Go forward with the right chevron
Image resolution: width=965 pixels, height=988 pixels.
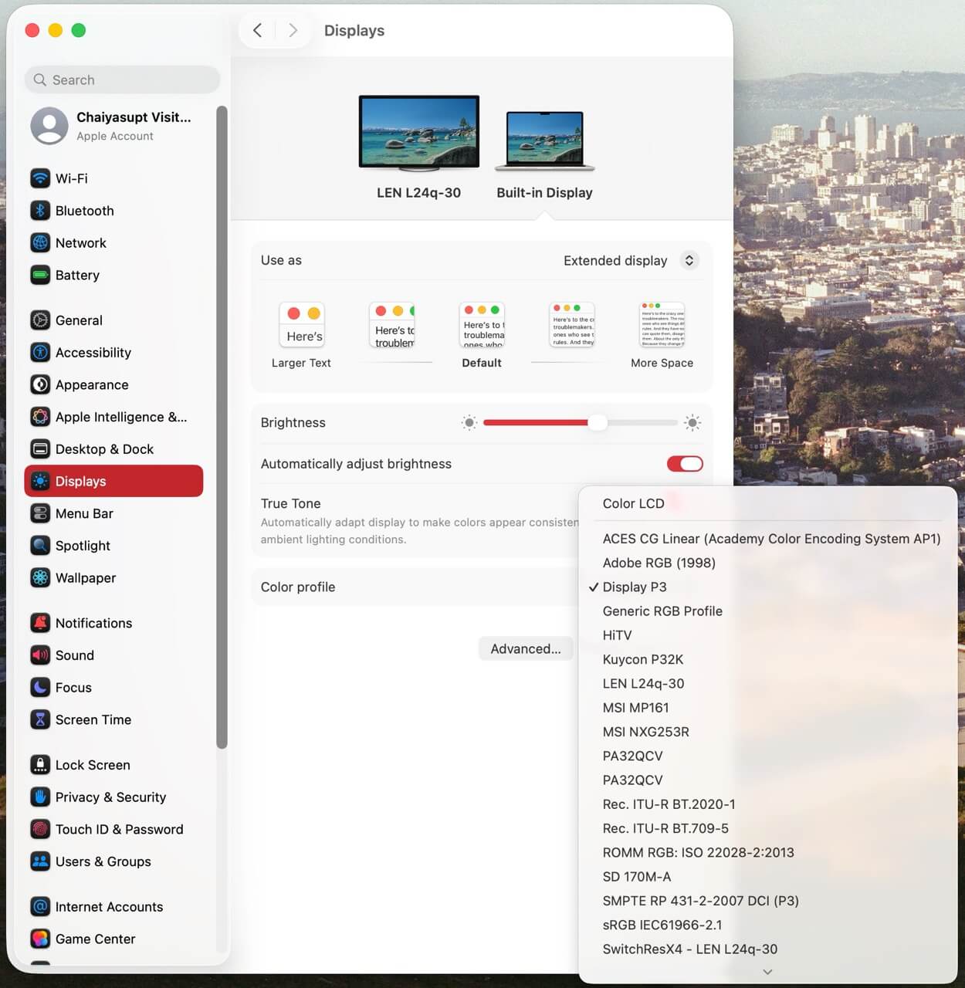(x=293, y=30)
